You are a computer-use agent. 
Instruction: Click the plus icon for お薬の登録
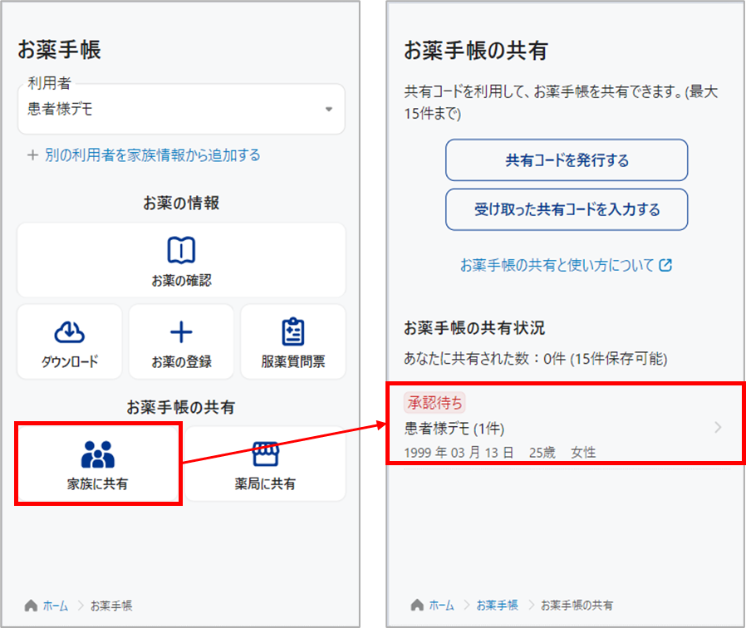point(181,332)
